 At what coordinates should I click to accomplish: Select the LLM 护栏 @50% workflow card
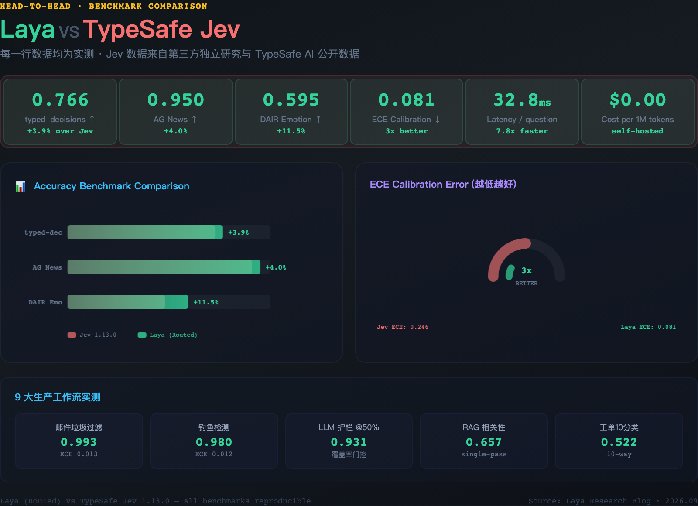[349, 441]
